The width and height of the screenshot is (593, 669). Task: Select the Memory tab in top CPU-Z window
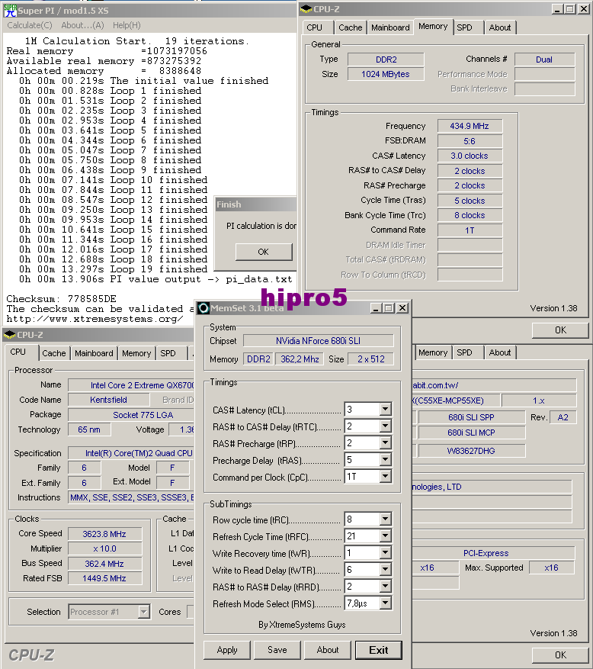click(433, 27)
